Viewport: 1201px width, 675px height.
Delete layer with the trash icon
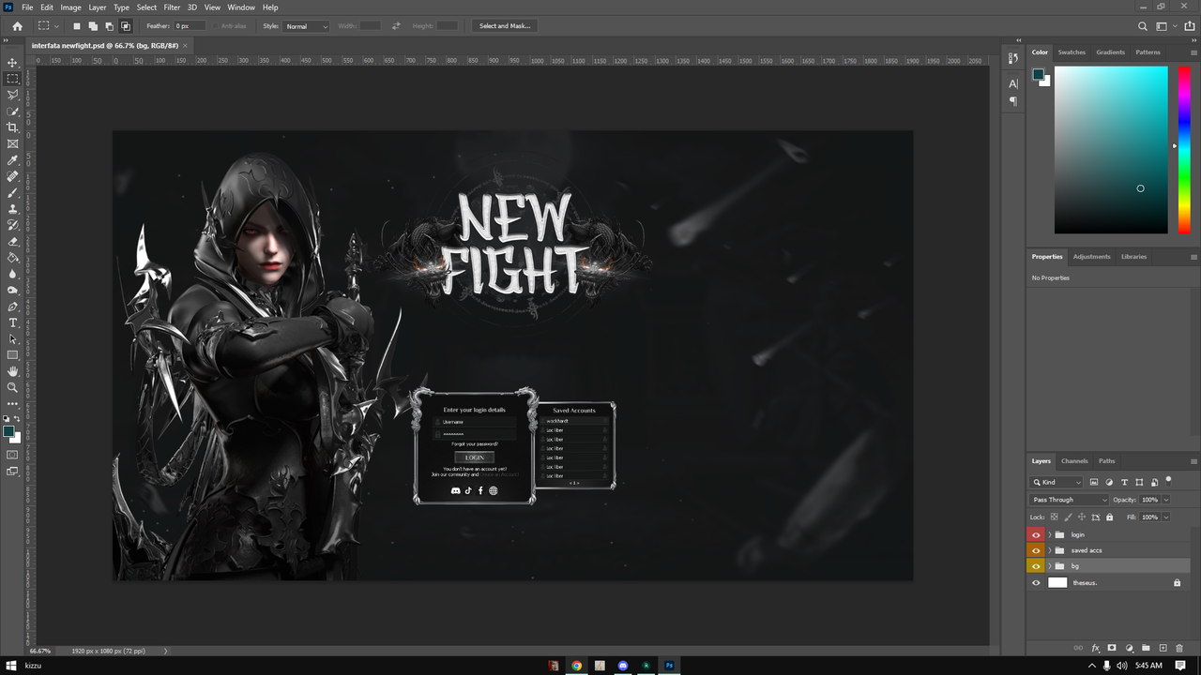coord(1179,648)
